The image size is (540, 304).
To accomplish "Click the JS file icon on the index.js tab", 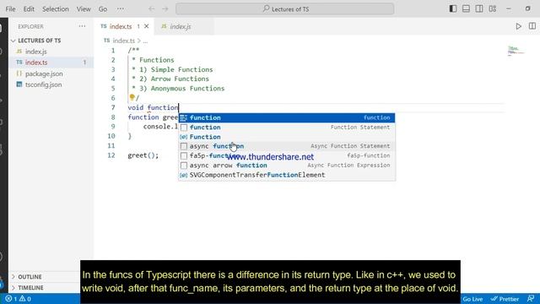I will 164,26.
